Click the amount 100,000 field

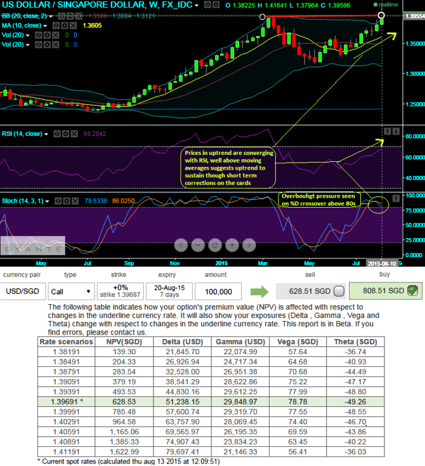point(218,291)
